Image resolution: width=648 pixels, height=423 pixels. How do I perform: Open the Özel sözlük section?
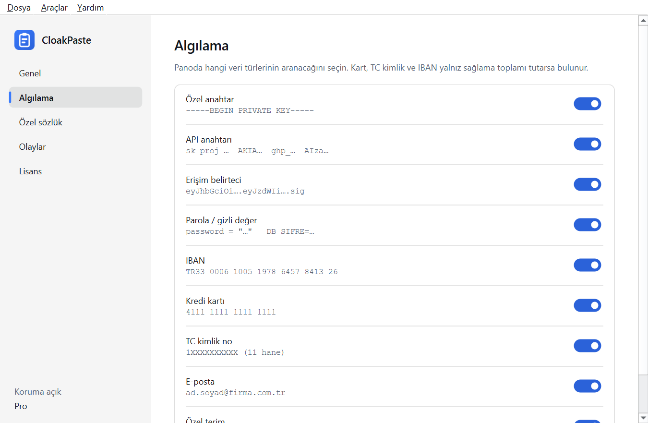tap(76, 122)
